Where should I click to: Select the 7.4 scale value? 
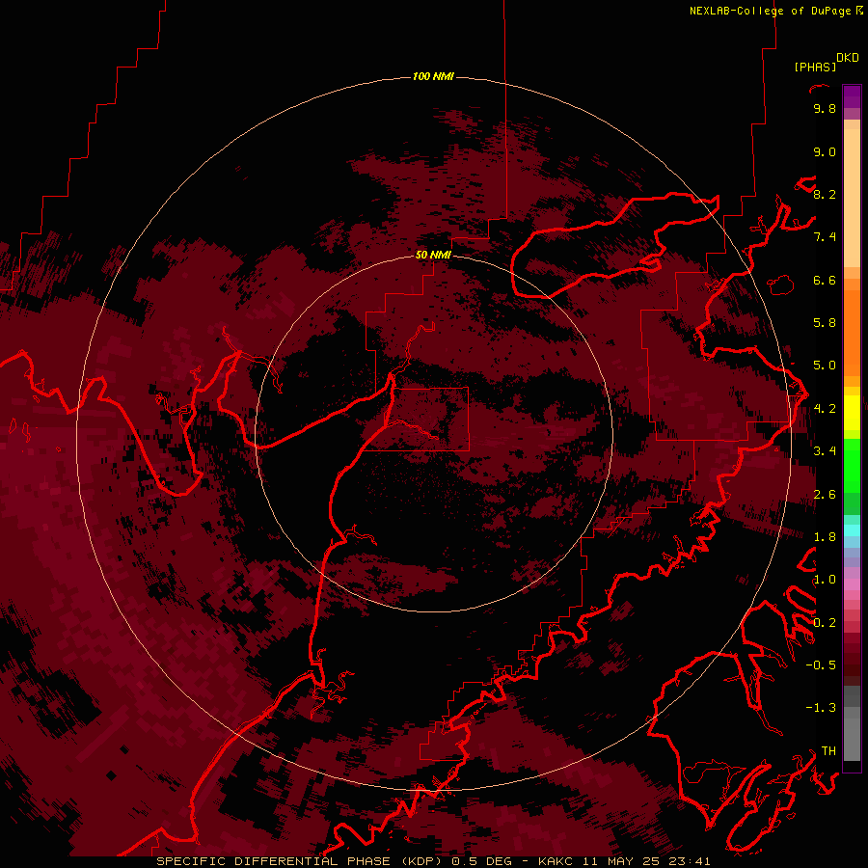pyautogui.click(x=825, y=237)
